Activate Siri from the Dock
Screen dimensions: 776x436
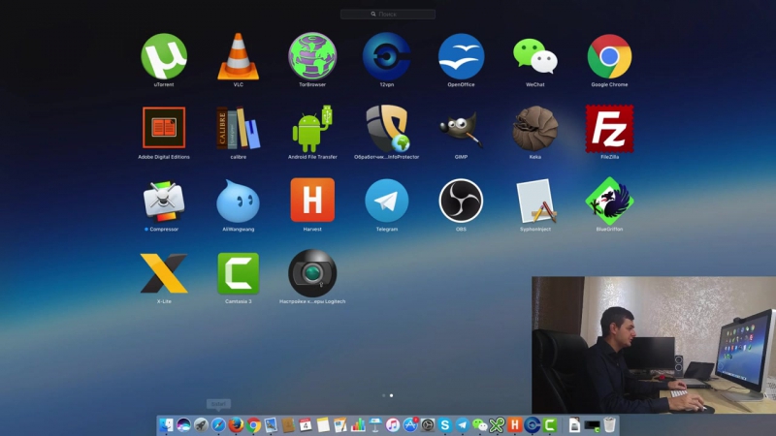[x=183, y=425]
